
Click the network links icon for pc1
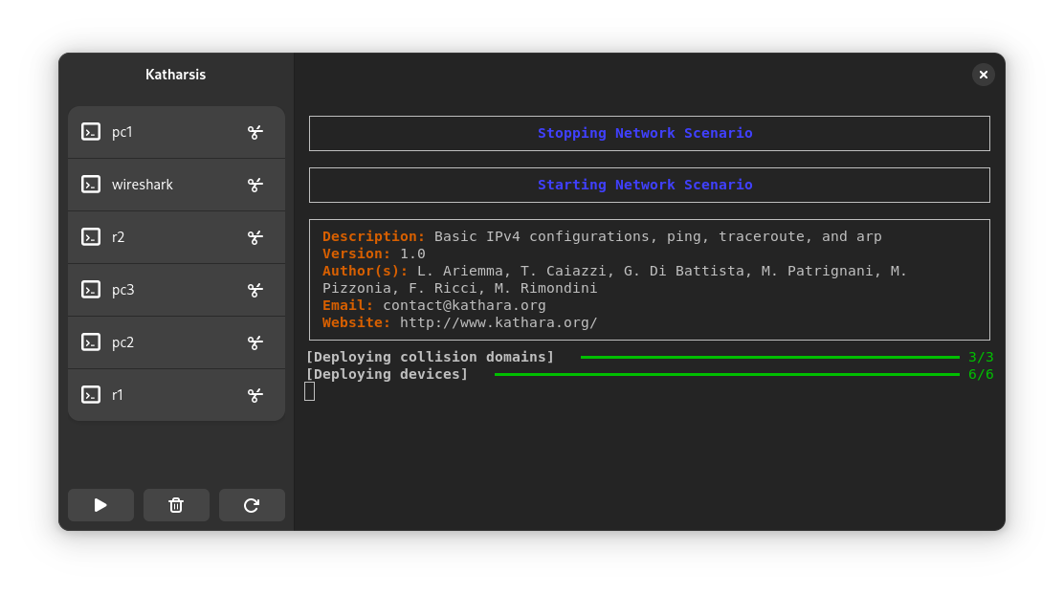pyautogui.click(x=255, y=132)
